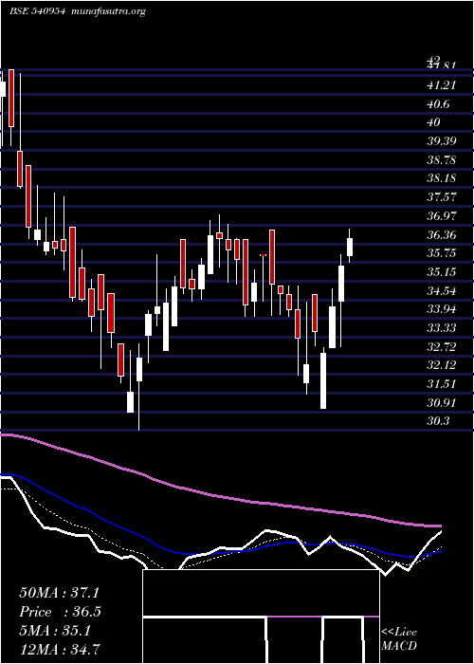The height and width of the screenshot is (664, 474).
Task: Click the last white candlestick on the right
Action: pyautogui.click(x=350, y=247)
